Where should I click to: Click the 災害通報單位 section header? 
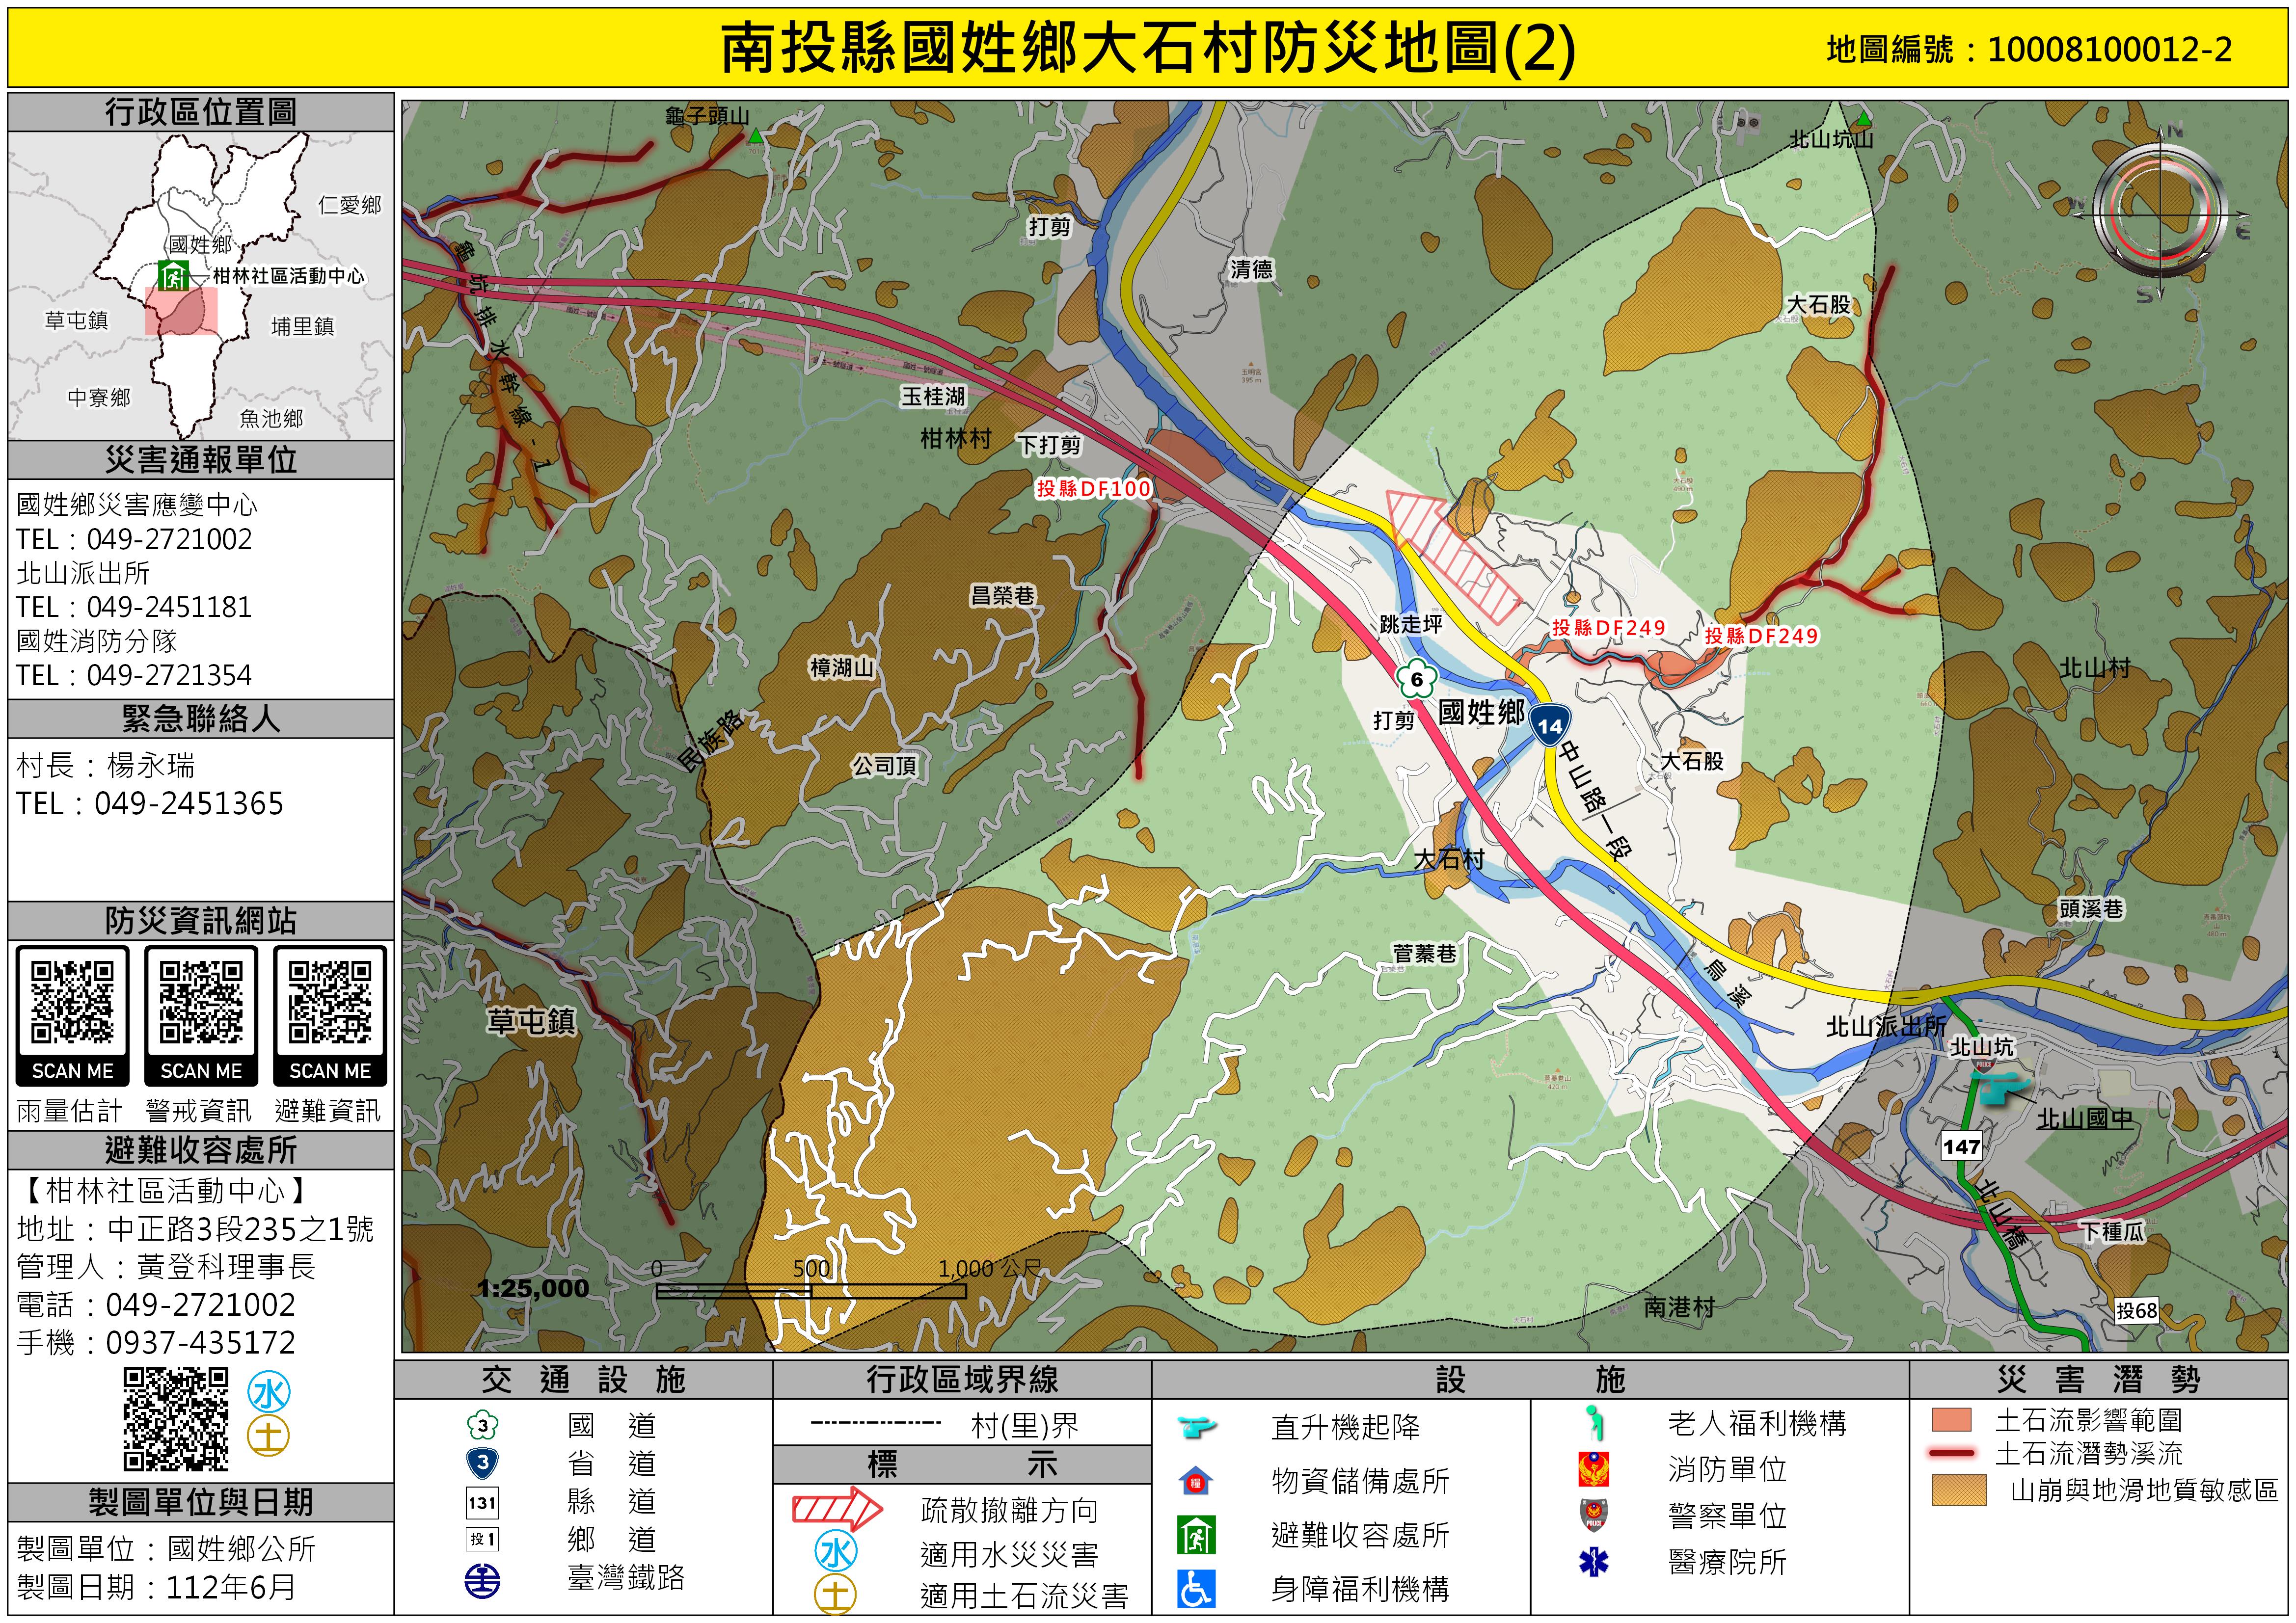pos(200,460)
